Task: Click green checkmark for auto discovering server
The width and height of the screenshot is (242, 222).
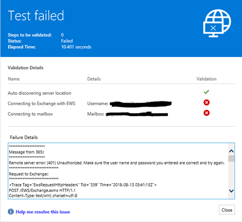Action: pos(207,92)
